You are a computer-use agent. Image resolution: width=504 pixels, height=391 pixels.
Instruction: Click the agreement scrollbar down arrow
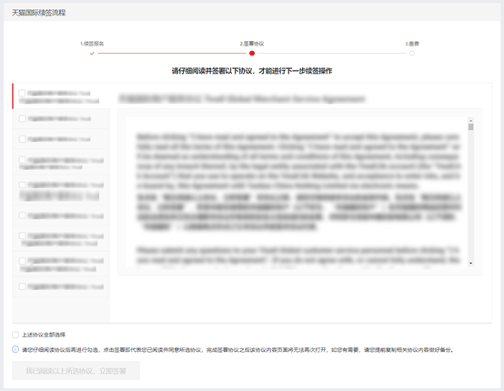(x=471, y=263)
